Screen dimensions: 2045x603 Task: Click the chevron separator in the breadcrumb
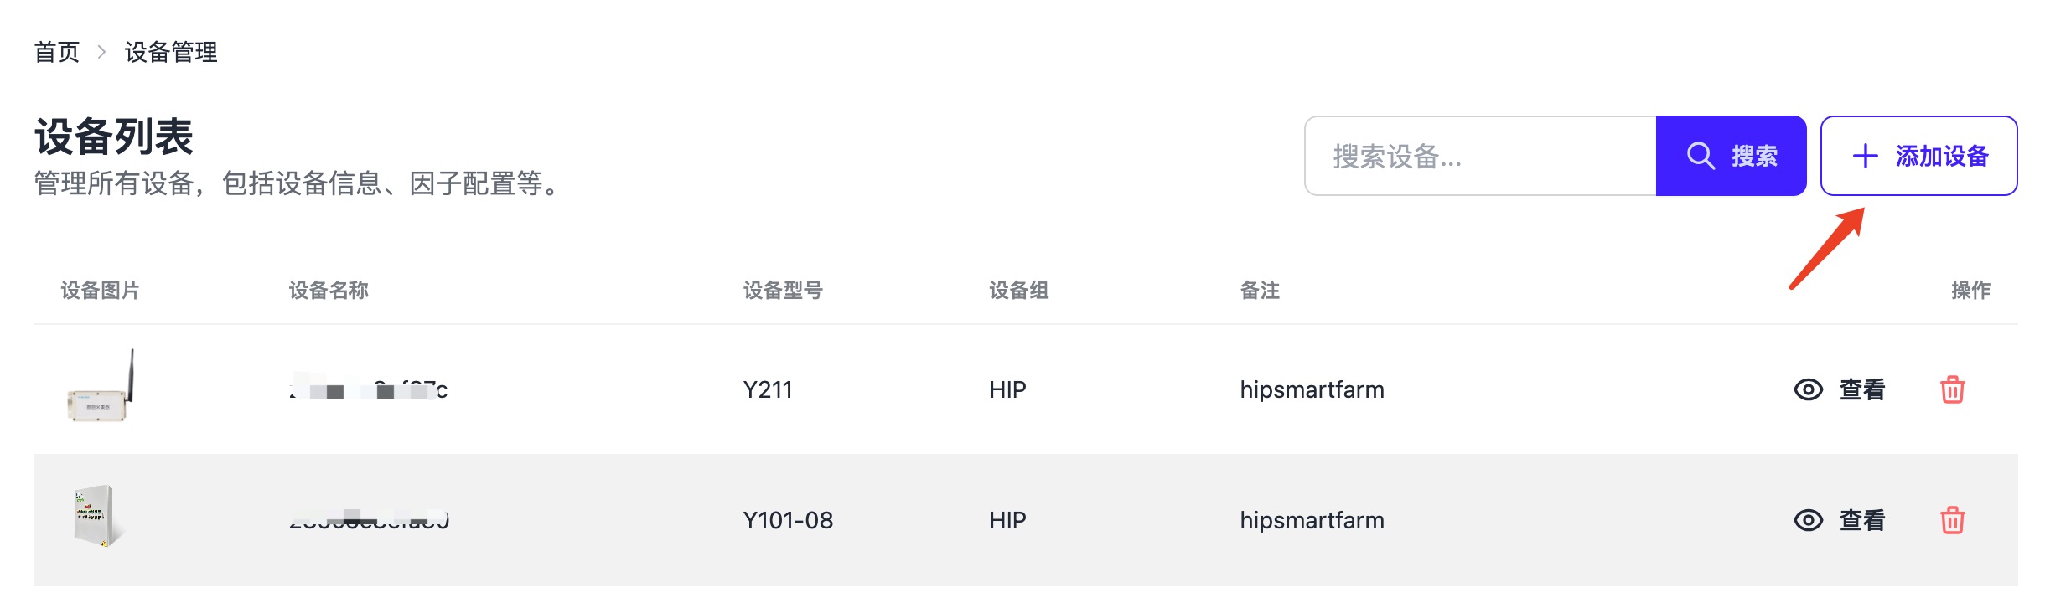coord(101,53)
